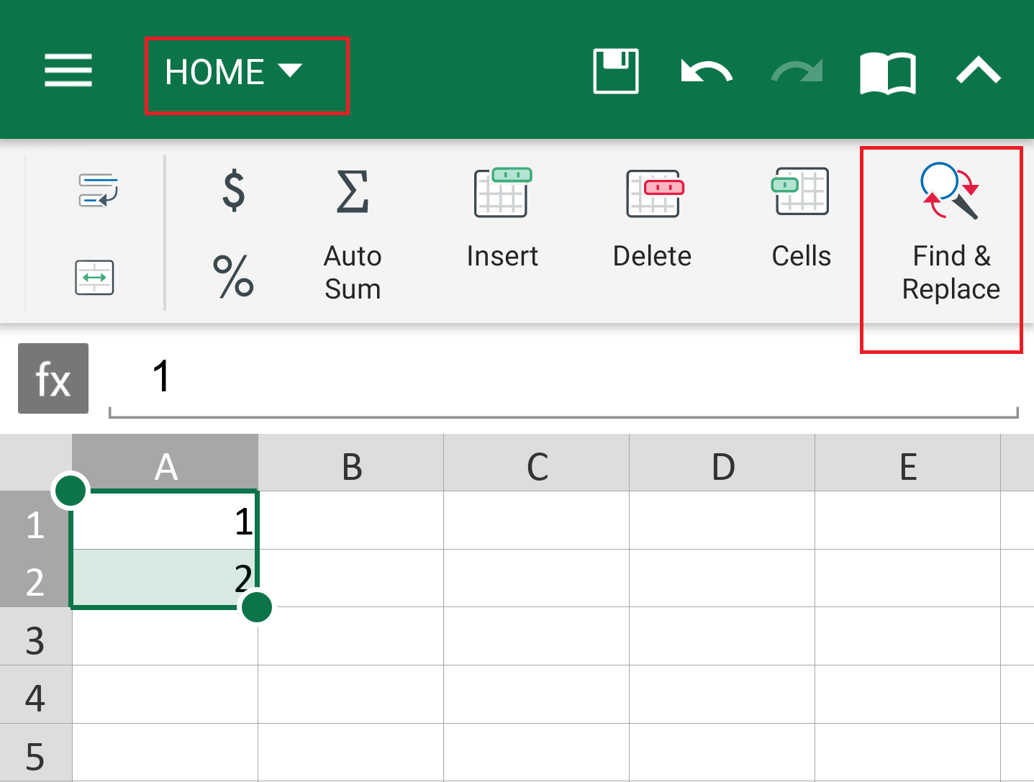Save the spreadsheet with floppy icon

(615, 71)
